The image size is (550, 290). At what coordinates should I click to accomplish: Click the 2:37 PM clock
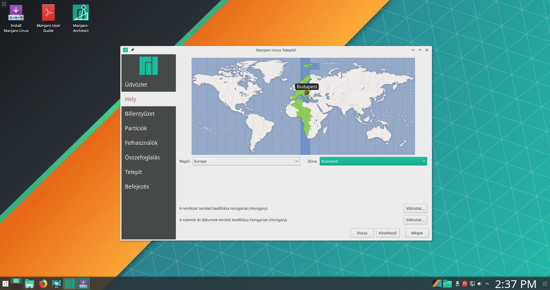tap(516, 284)
